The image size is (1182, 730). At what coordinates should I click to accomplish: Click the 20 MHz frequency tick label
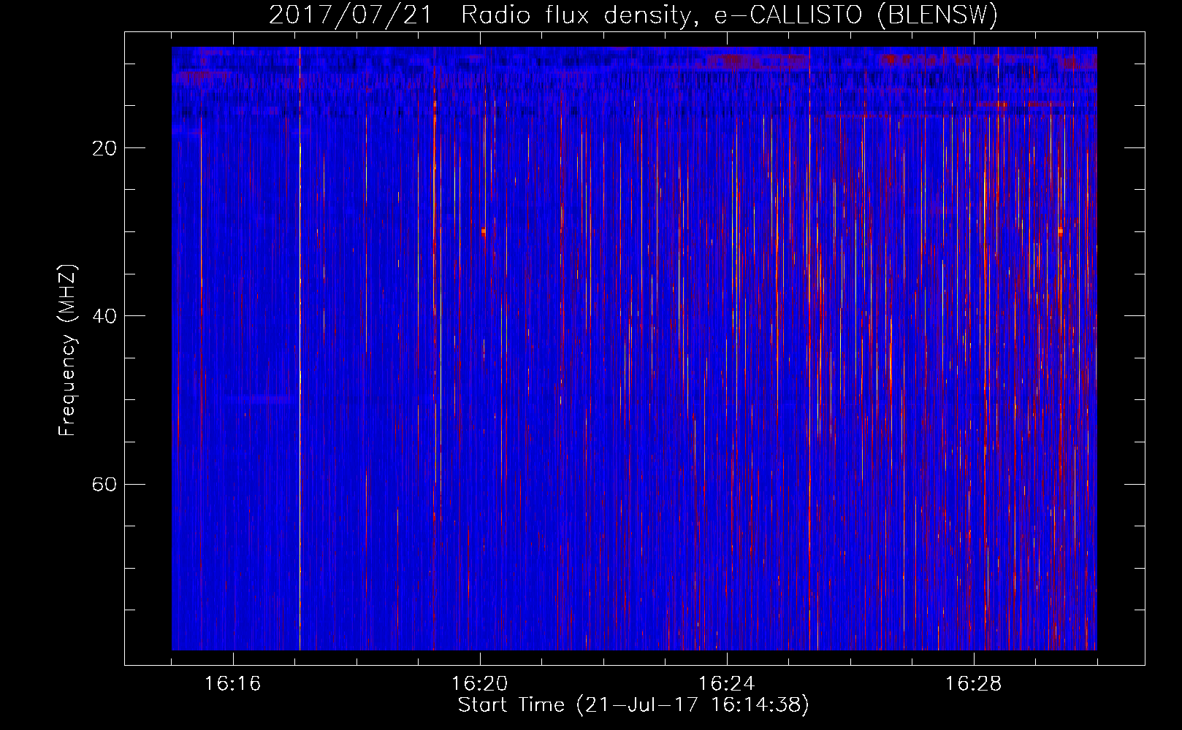pos(104,148)
